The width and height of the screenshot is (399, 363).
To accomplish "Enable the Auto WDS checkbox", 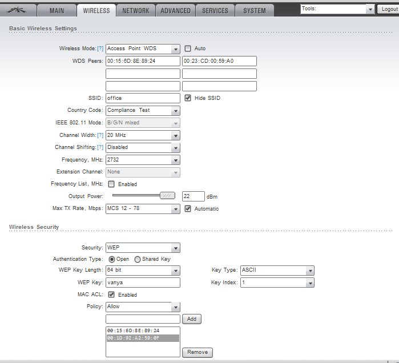I will point(188,49).
